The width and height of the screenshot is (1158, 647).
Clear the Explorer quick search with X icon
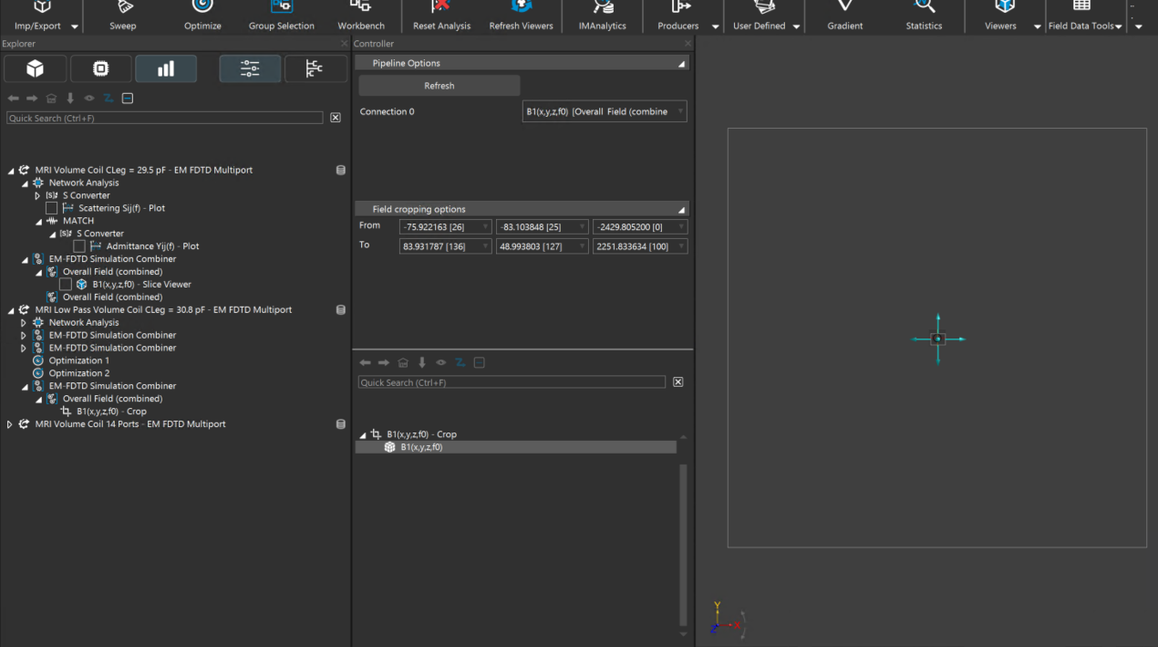click(336, 118)
